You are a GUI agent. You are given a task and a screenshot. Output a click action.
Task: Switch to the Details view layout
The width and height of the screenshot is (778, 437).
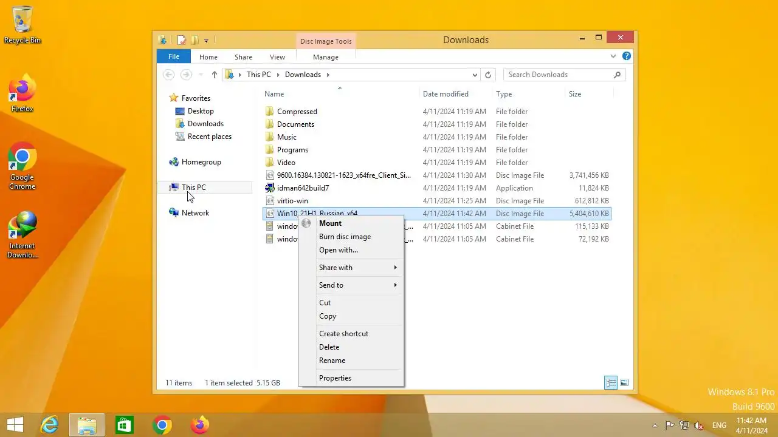[611, 383]
